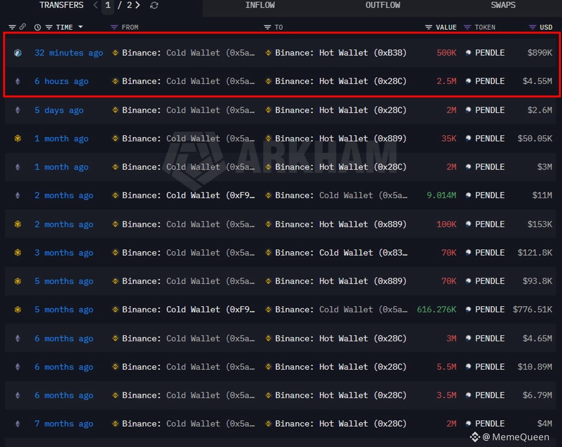562x447 pixels.
Task: Click the 2.5M transfer value
Action: (x=447, y=81)
